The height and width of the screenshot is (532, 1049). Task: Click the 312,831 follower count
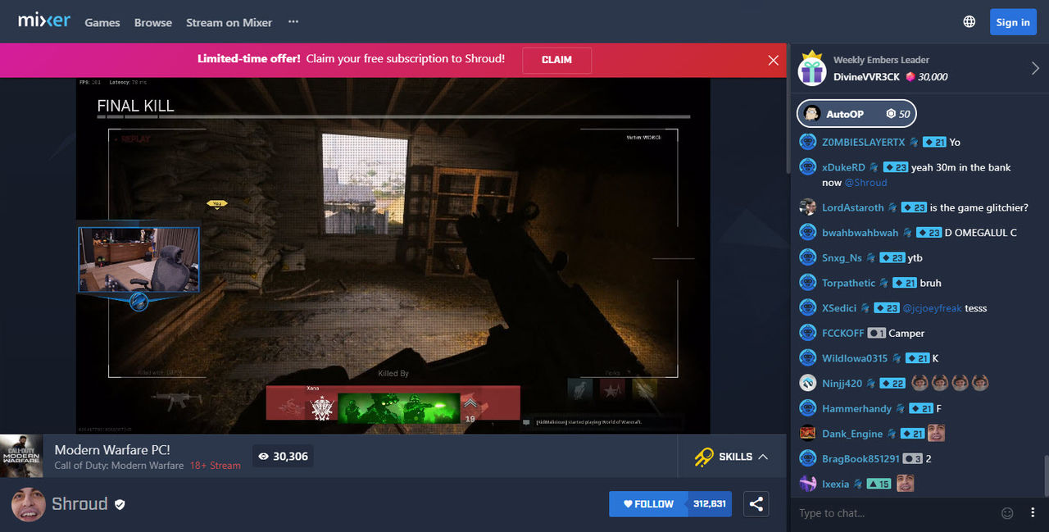709,504
